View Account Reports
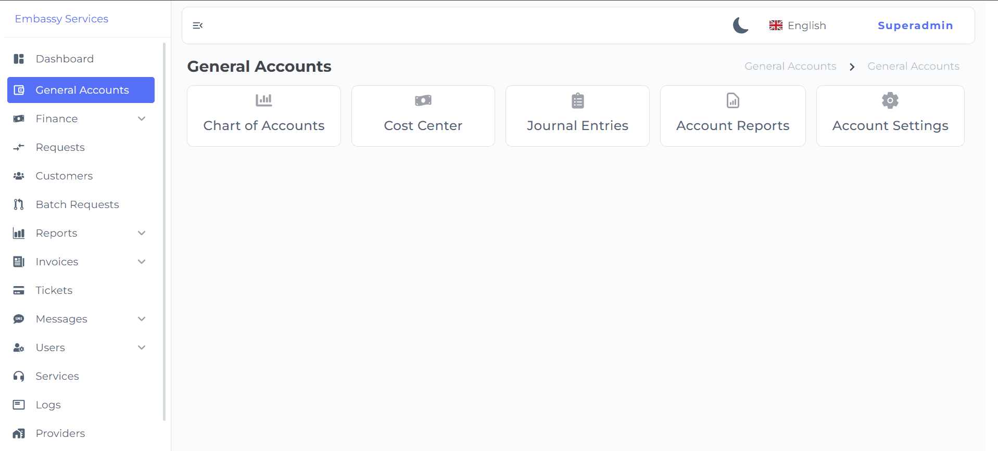This screenshot has width=998, height=451. pos(732,115)
